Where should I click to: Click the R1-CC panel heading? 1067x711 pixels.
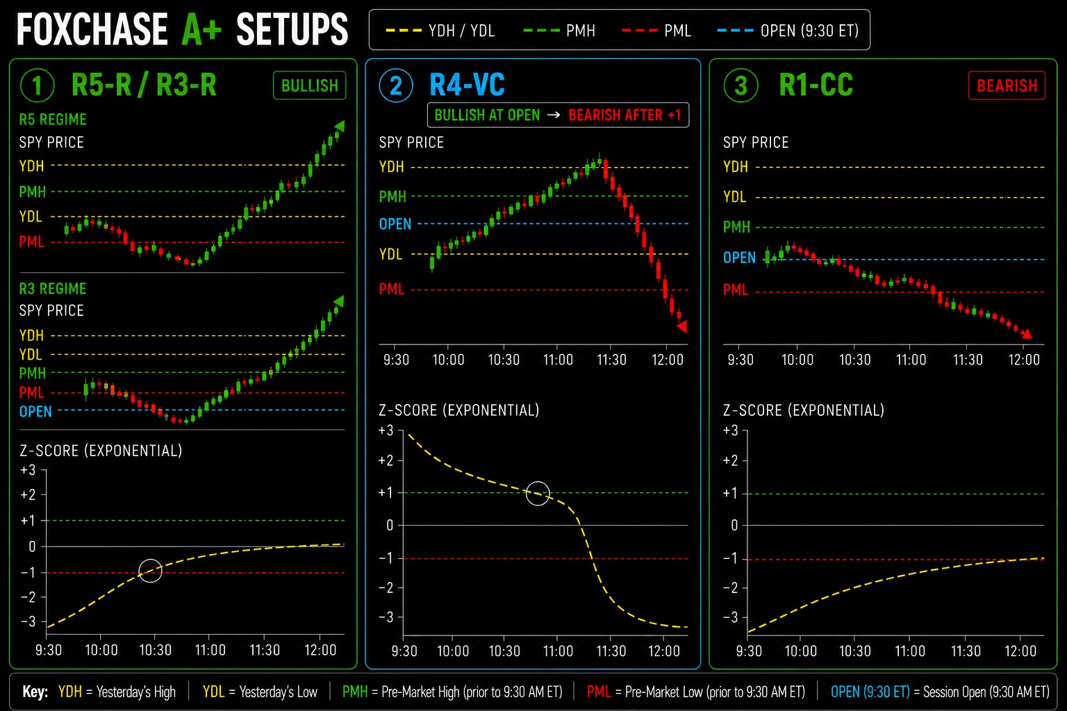pos(816,85)
